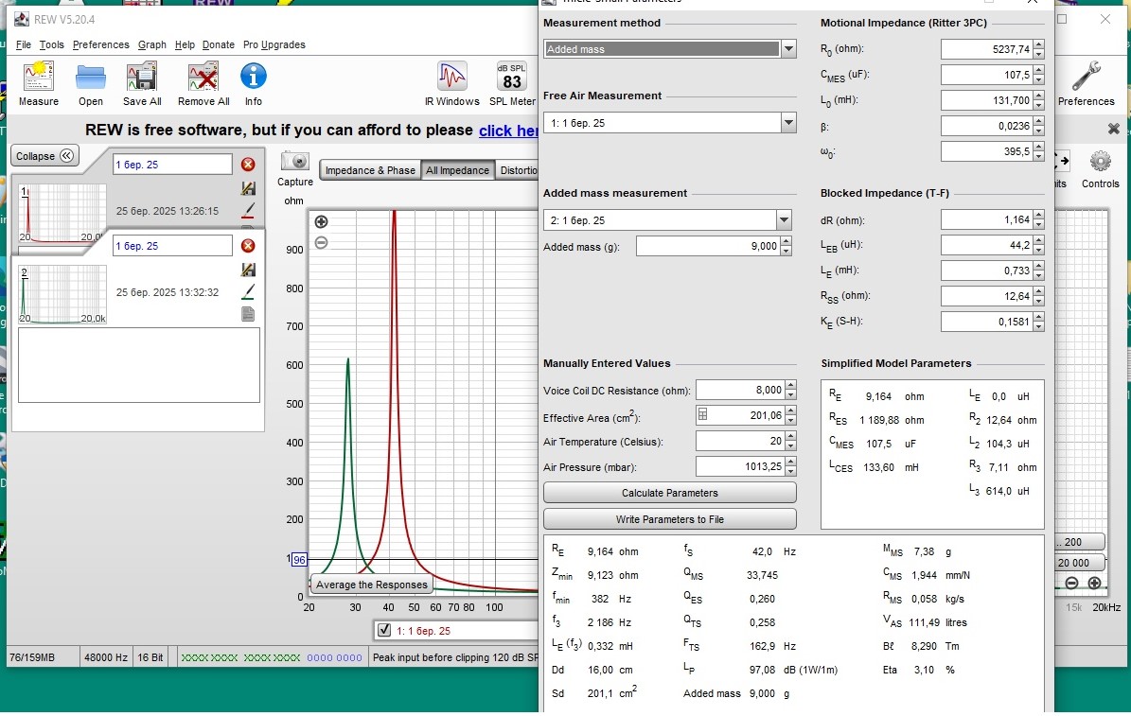Toggle trace checkbox for 1: 1 бер. 25
The width and height of the screenshot is (1131, 716).
coord(384,630)
